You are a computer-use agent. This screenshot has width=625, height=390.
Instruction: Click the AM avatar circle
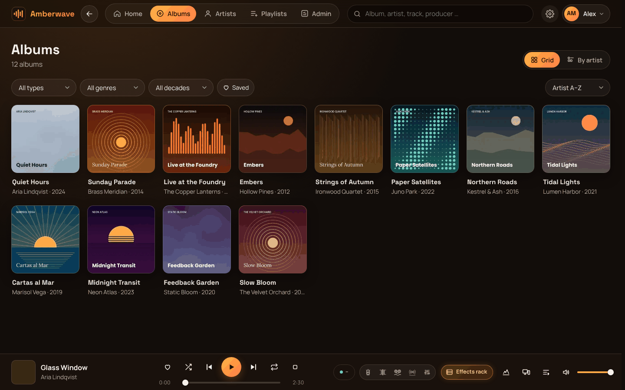(x=571, y=14)
